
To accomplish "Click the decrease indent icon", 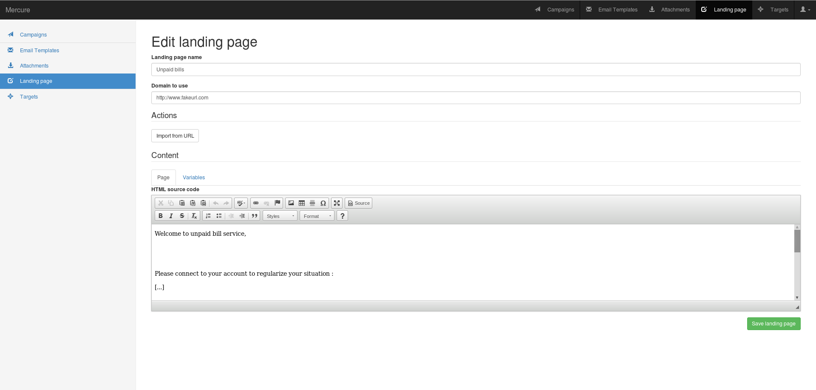I will tap(231, 216).
